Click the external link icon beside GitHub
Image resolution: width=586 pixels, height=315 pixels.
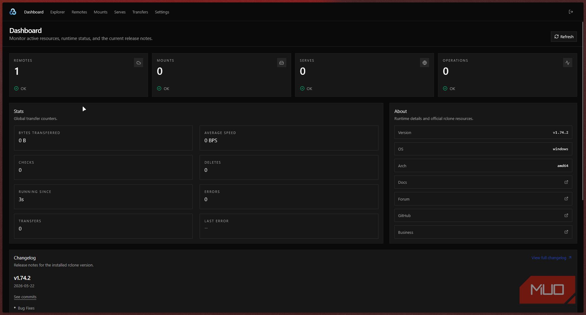tap(566, 215)
